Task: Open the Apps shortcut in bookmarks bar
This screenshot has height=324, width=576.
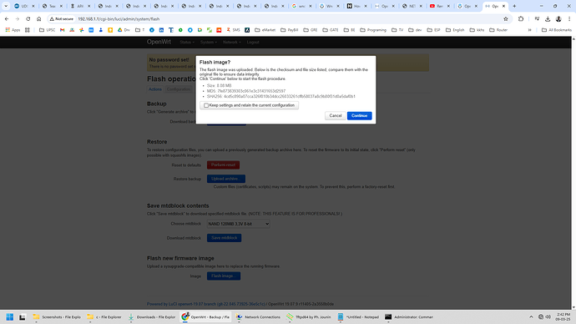Action: [13, 30]
